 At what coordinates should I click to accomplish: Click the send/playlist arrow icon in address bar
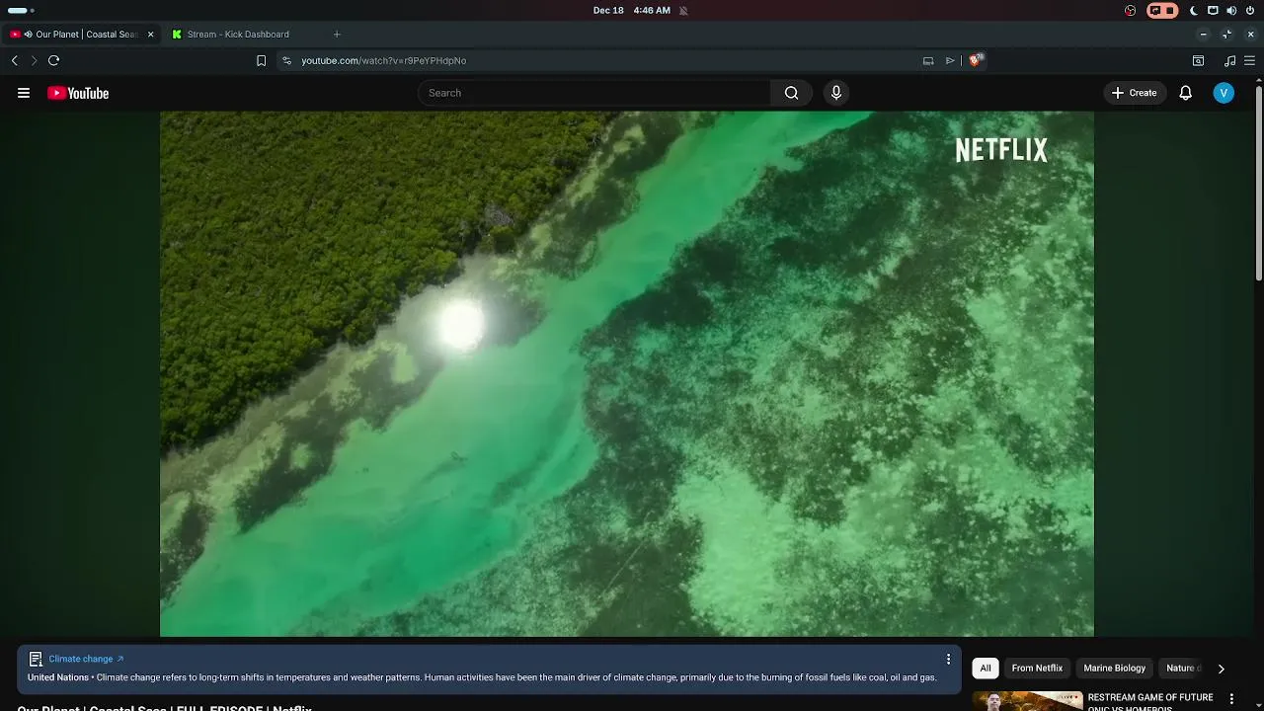point(950,60)
